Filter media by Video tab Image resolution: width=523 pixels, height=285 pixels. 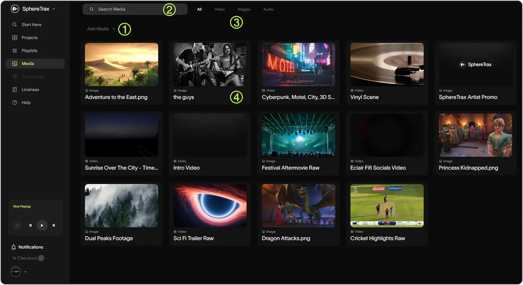[x=219, y=9]
